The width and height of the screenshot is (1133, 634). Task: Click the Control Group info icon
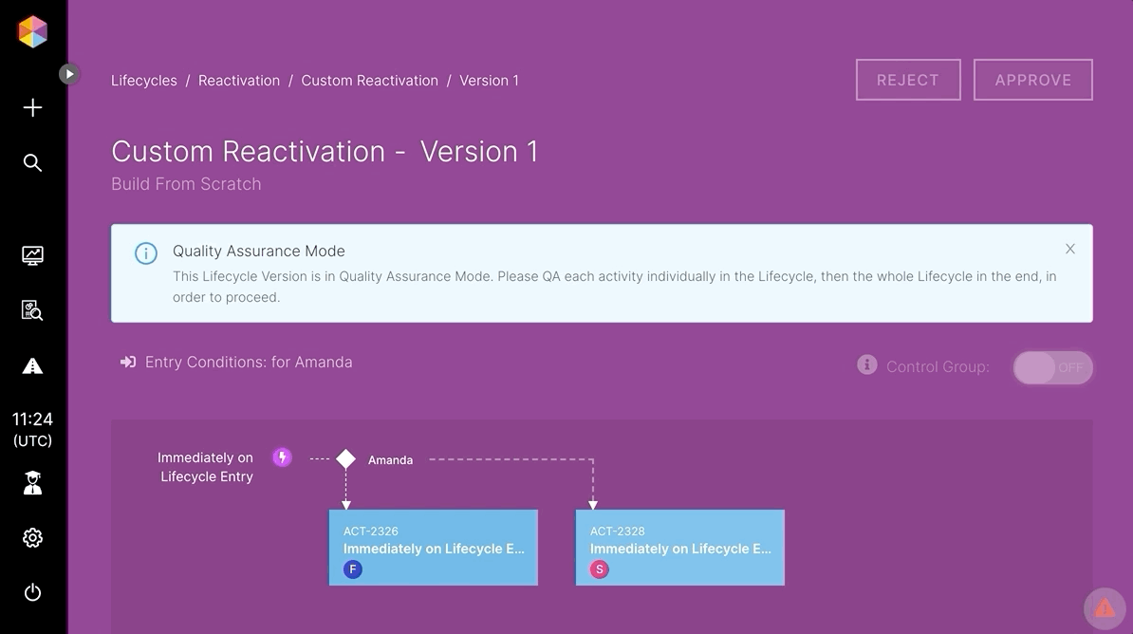[866, 365]
